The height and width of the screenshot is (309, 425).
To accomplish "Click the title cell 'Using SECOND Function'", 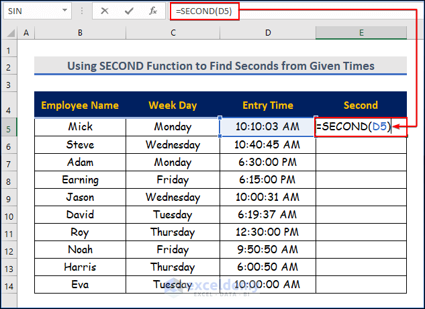I will [220, 66].
